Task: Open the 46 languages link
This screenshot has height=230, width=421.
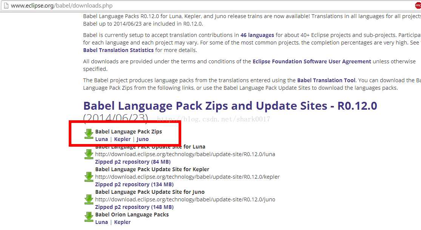Action: point(257,35)
